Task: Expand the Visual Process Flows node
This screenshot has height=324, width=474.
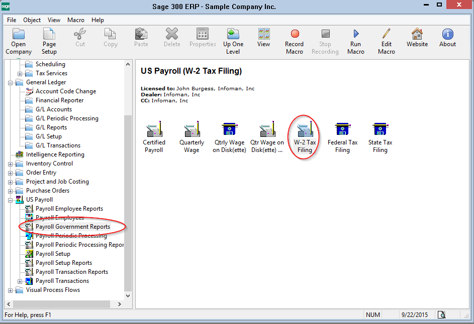Action: click(10, 290)
